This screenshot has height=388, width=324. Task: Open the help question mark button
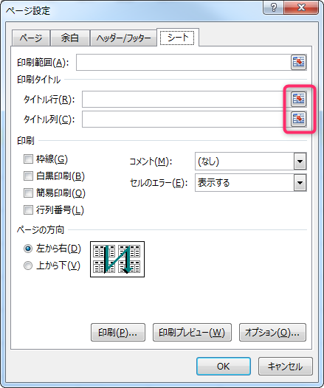pos(274,7)
